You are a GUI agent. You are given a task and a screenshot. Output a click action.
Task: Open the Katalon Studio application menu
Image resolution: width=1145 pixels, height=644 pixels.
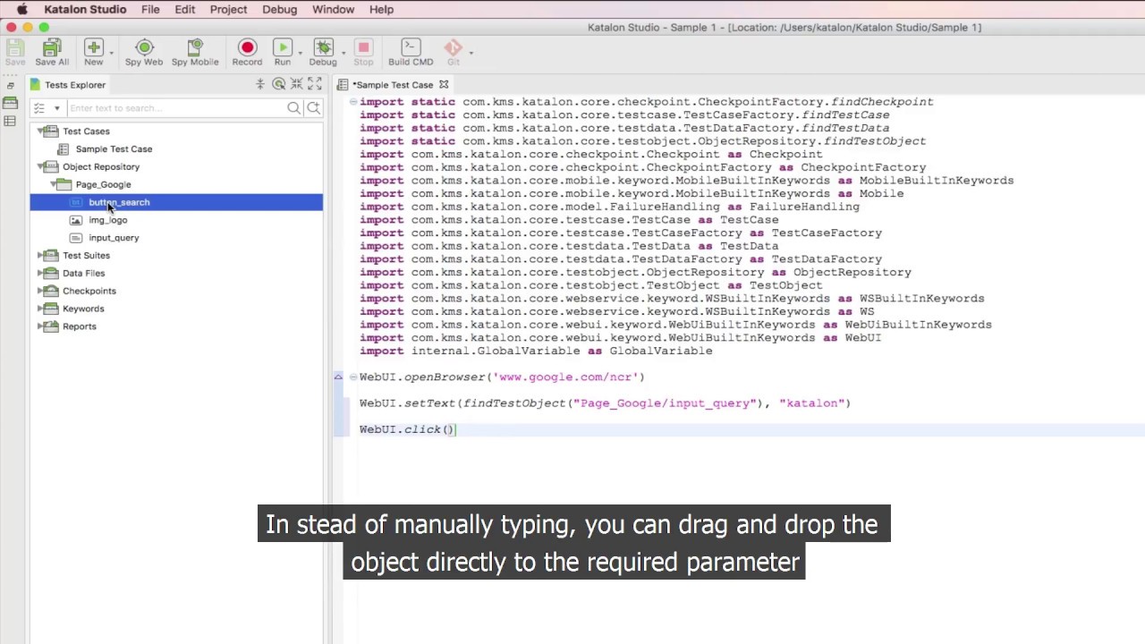pos(85,9)
